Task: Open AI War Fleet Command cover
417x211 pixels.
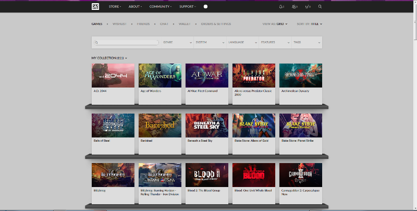Action: [x=207, y=76]
